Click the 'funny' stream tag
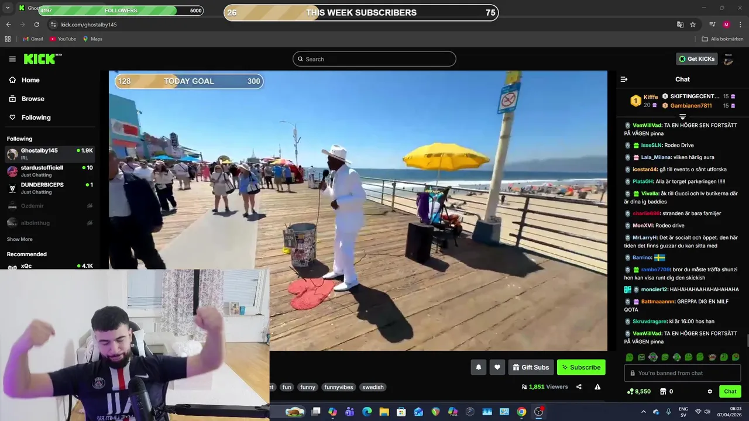This screenshot has height=421, width=749. pyautogui.click(x=308, y=387)
